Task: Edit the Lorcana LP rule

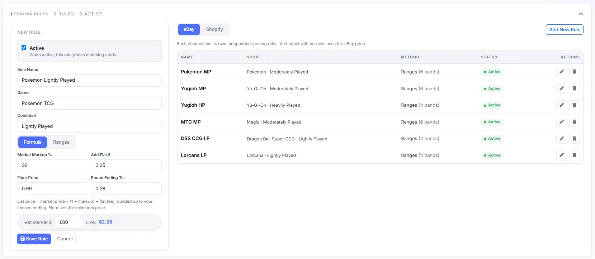Action: tap(562, 155)
